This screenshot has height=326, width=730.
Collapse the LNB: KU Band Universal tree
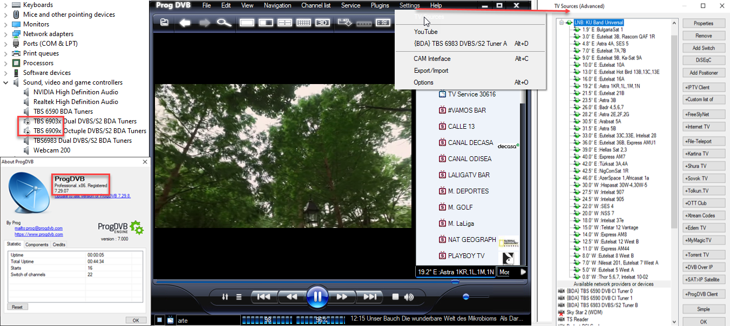pos(562,23)
